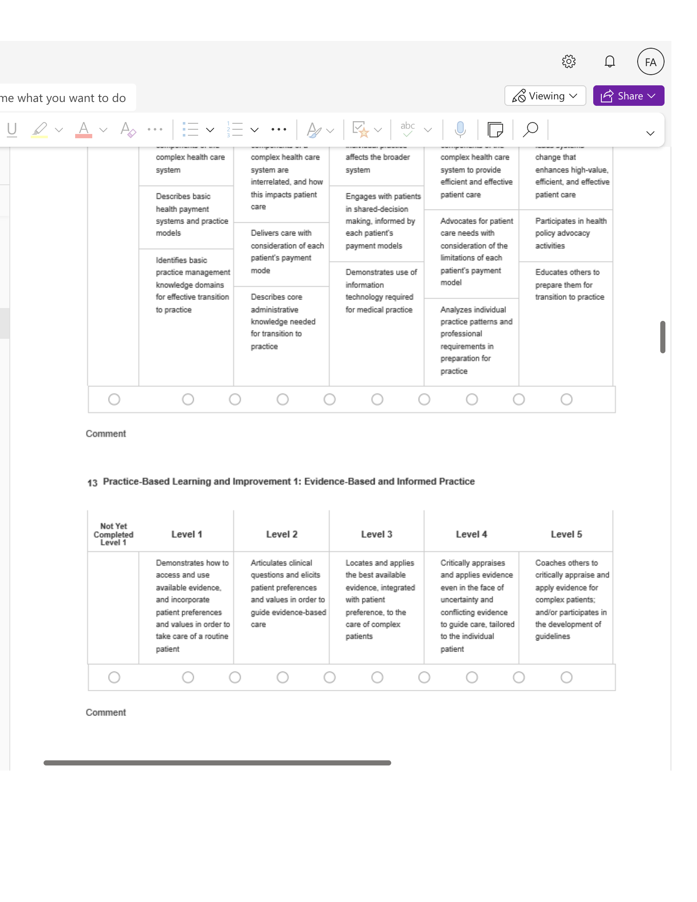
Task: Select the upper table's radio button centered under Level 3
Action: [x=377, y=399]
